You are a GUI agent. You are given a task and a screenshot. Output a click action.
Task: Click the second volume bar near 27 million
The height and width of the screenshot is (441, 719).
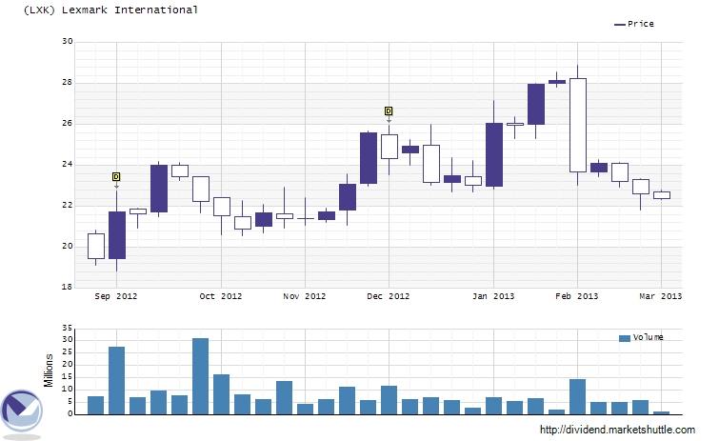point(116,380)
